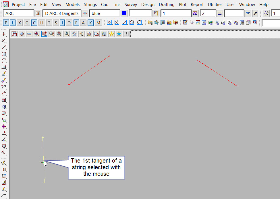Click the view print icon

tap(89, 34)
